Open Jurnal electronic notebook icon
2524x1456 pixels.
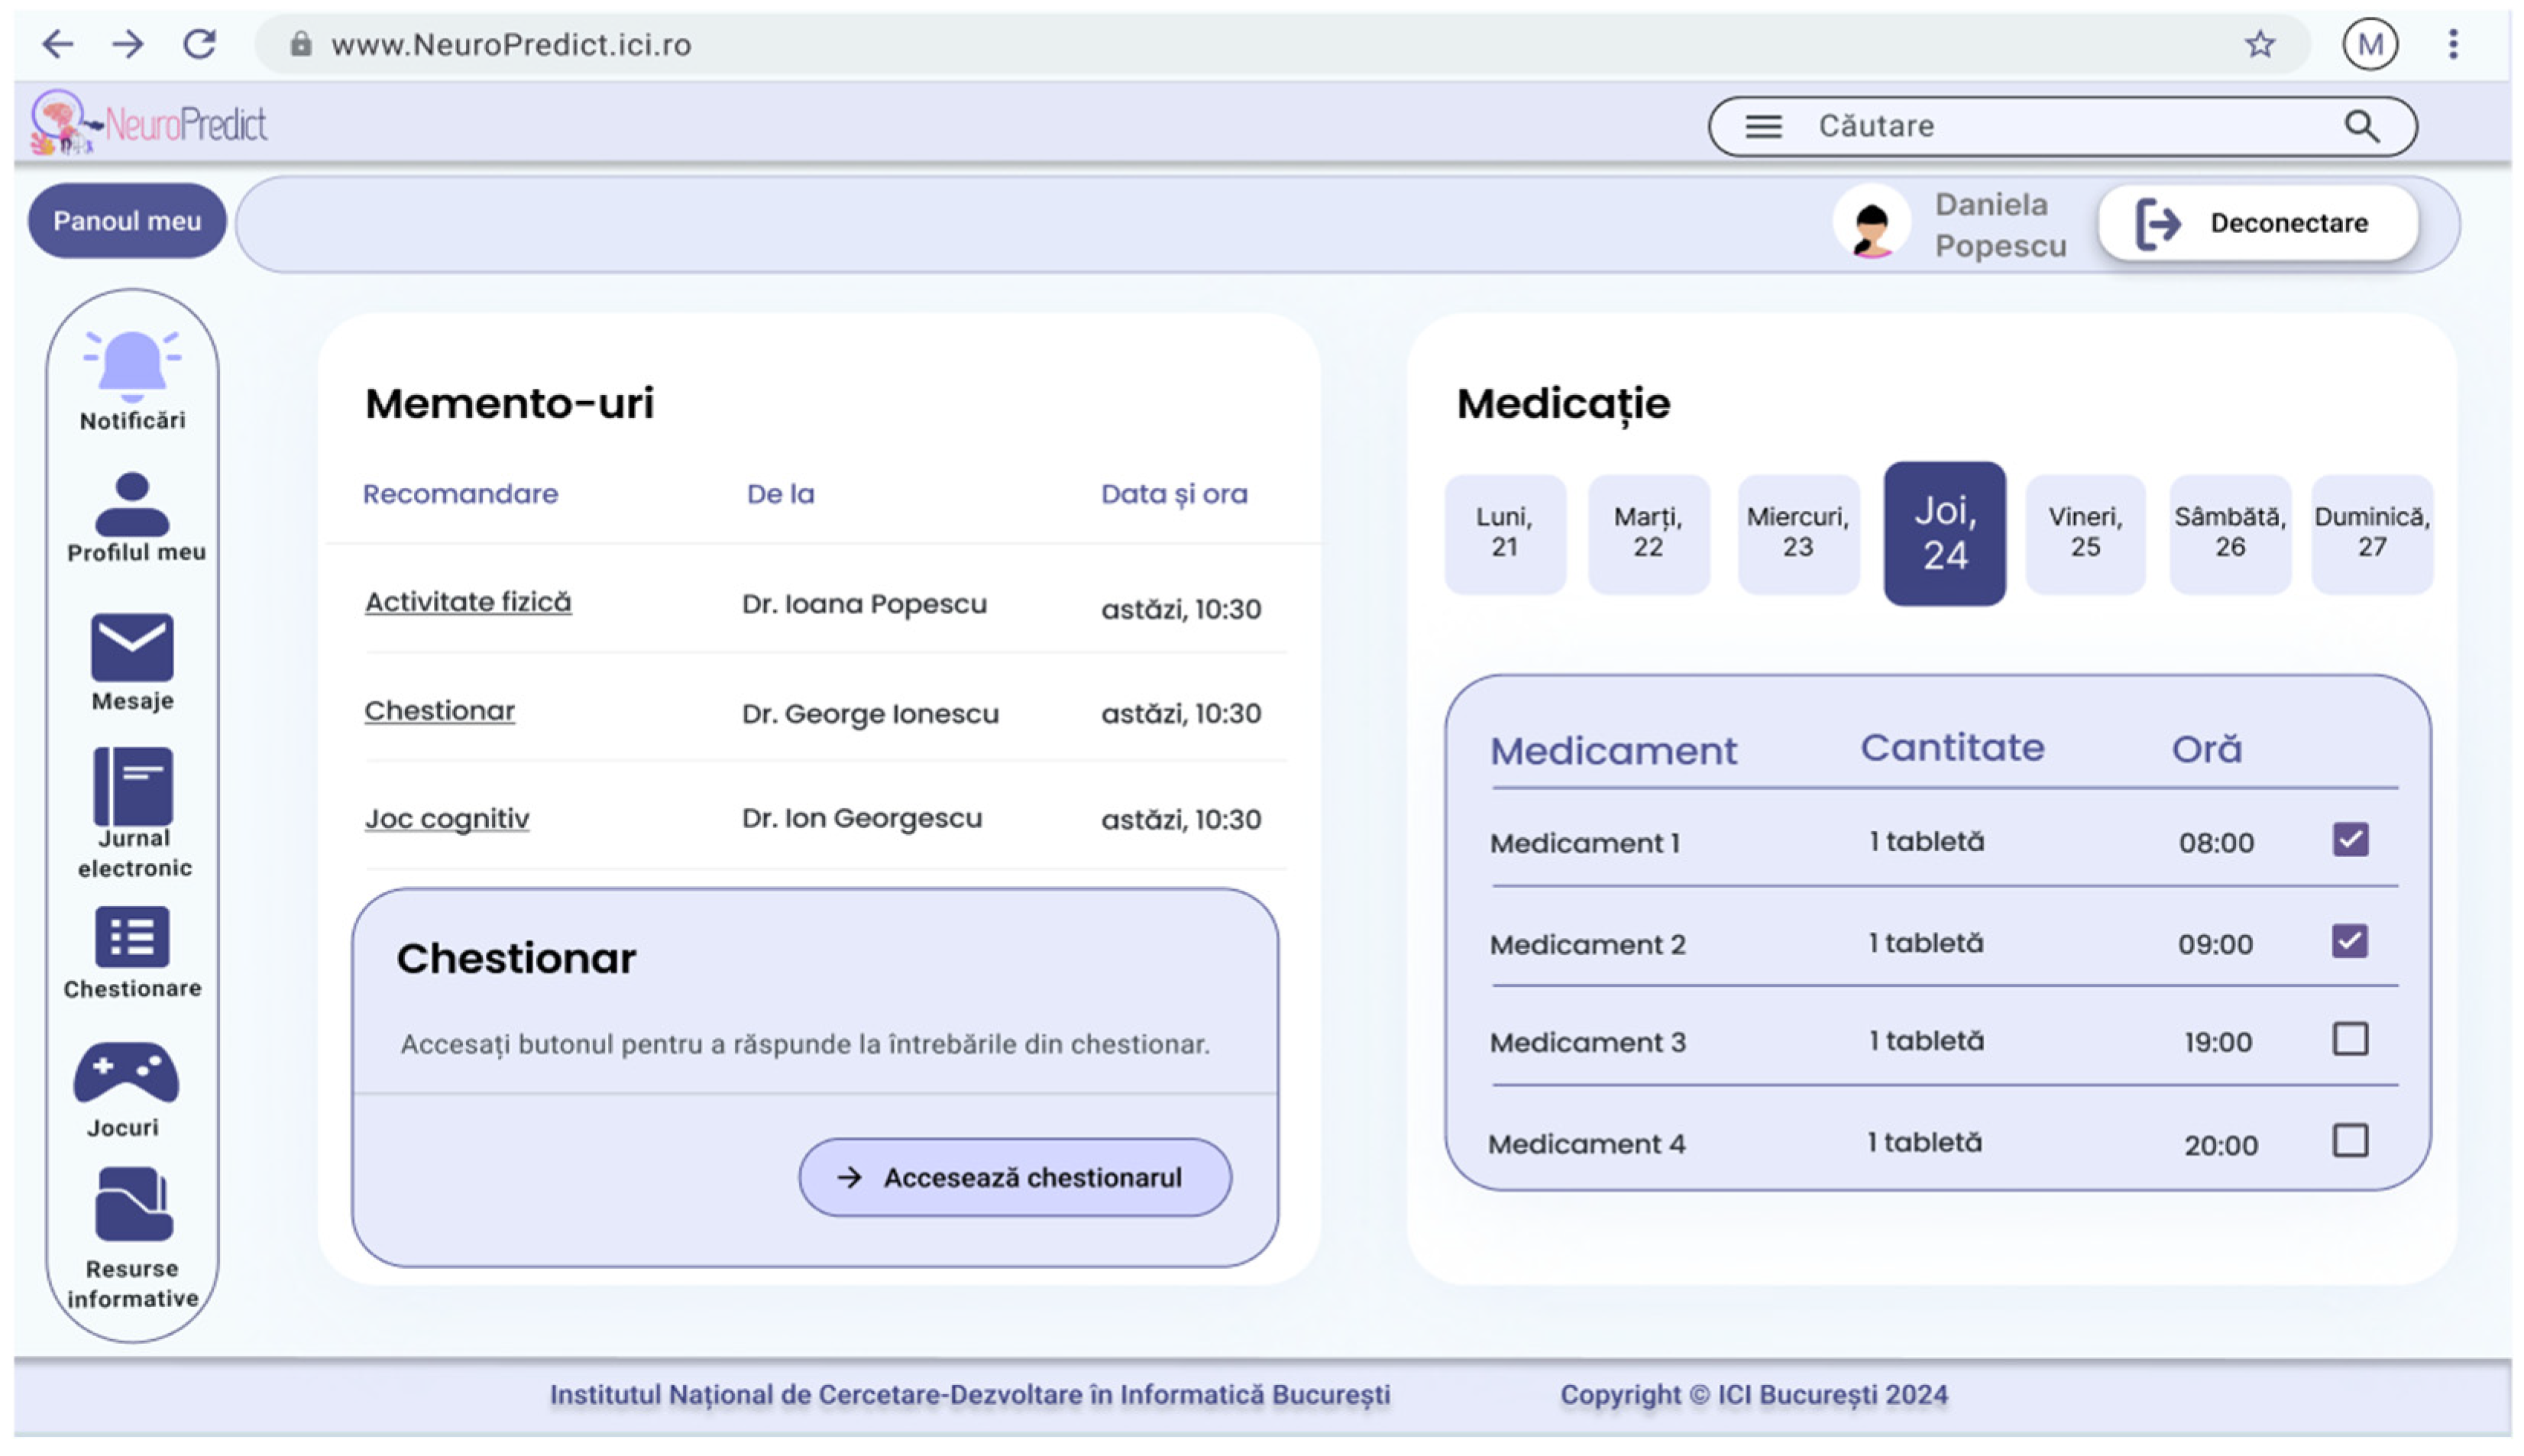132,786
